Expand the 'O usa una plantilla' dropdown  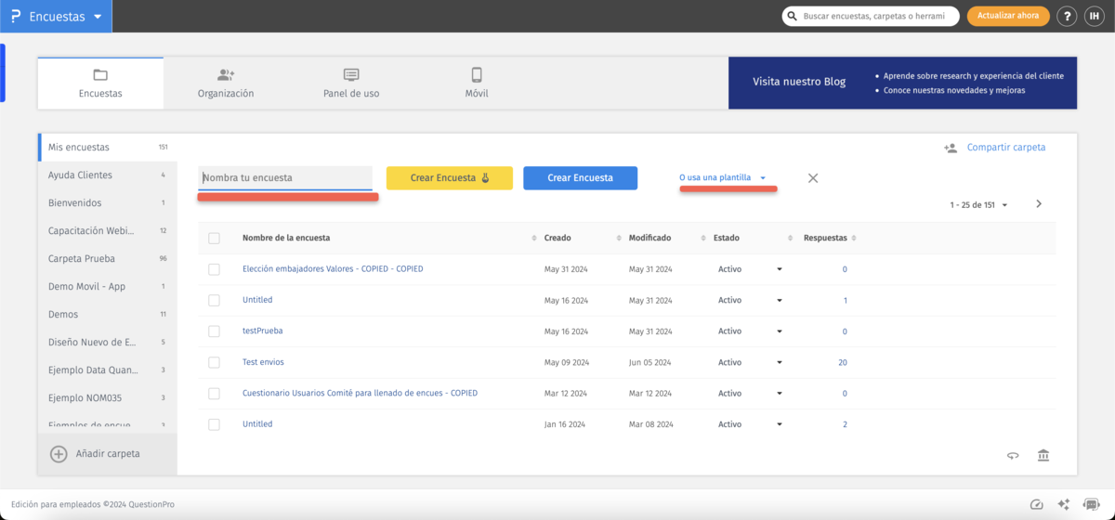[723, 177]
